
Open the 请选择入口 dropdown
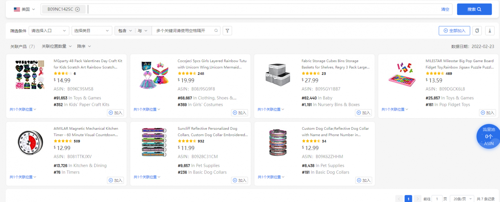49,31
